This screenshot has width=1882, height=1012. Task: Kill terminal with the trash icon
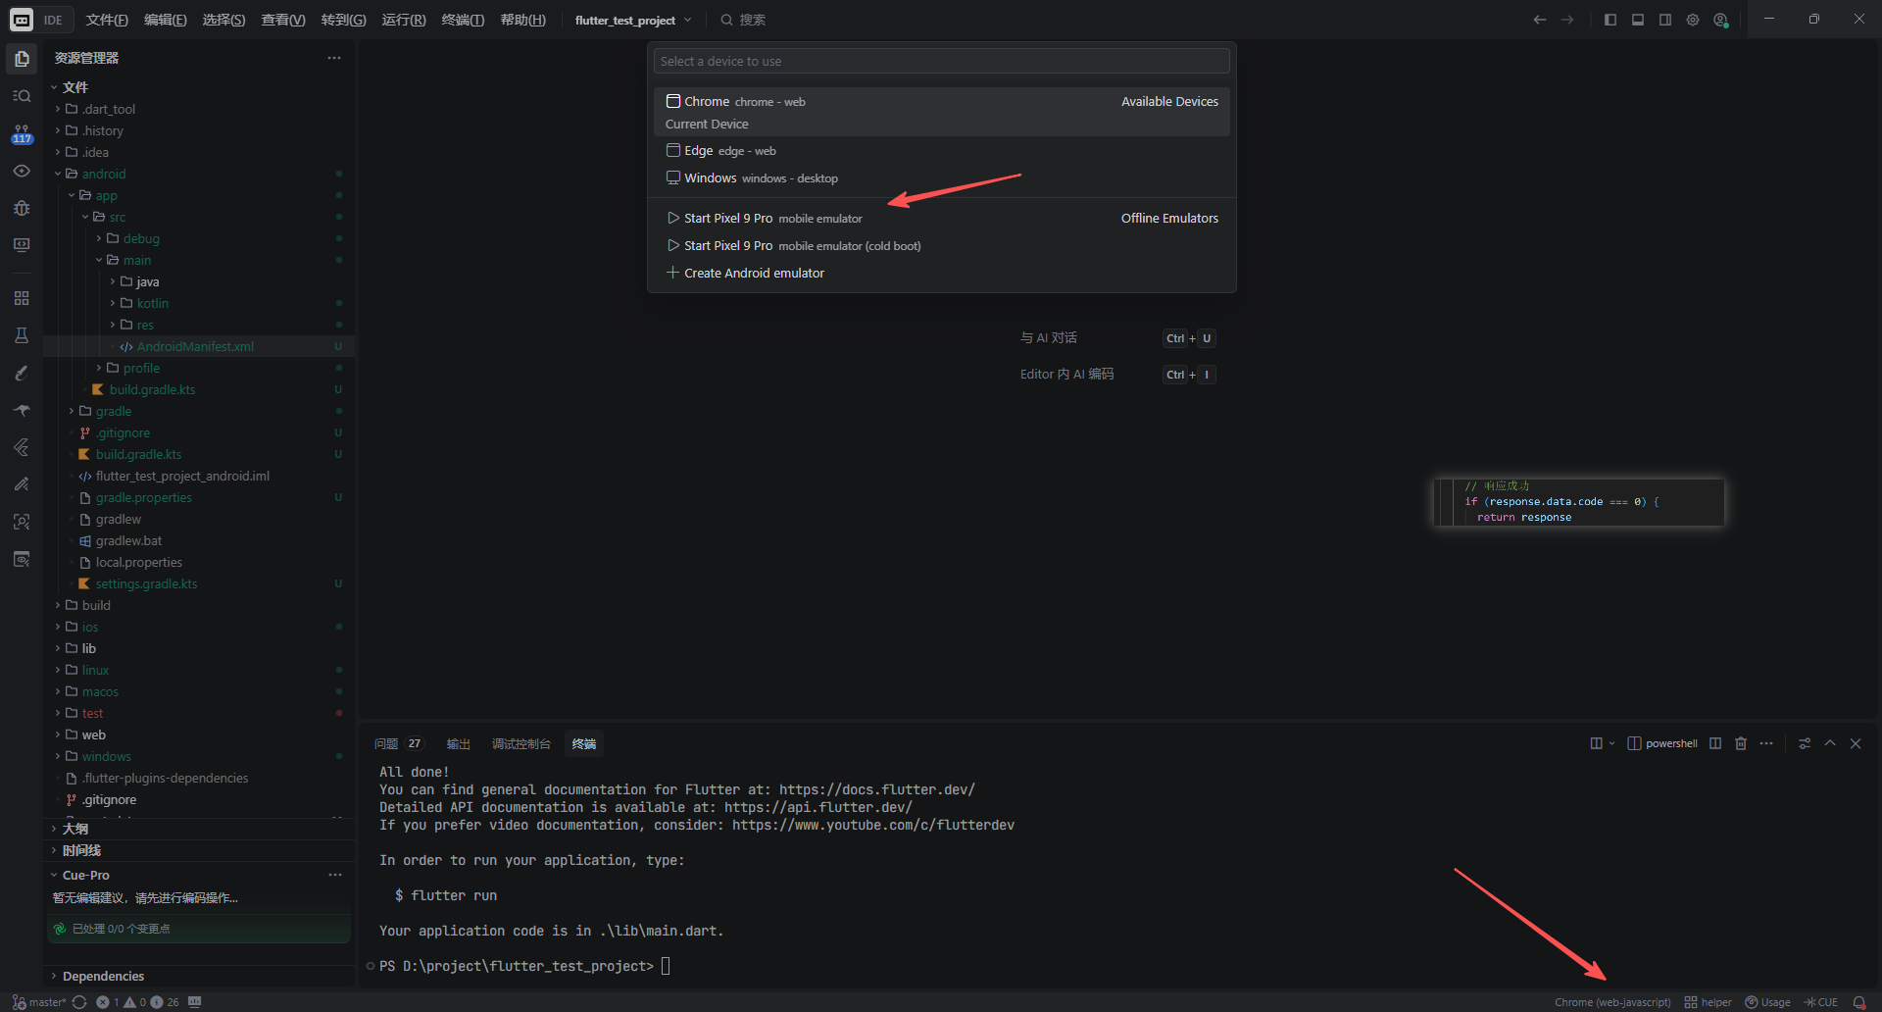pos(1741,743)
